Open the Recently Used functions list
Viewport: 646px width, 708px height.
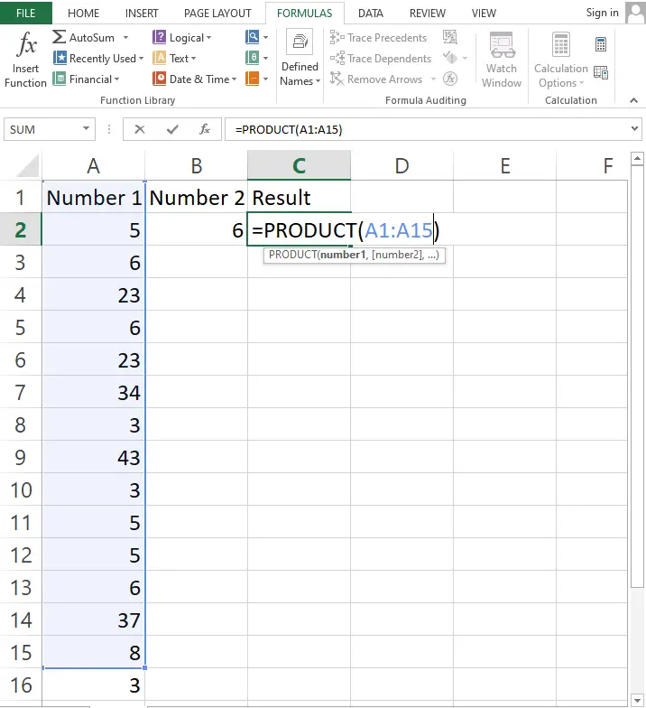click(x=100, y=59)
